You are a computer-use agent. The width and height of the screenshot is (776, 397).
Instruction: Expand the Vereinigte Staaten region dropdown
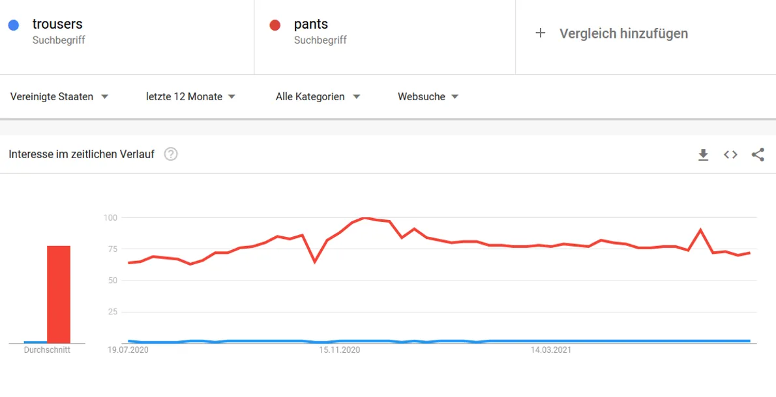click(59, 97)
